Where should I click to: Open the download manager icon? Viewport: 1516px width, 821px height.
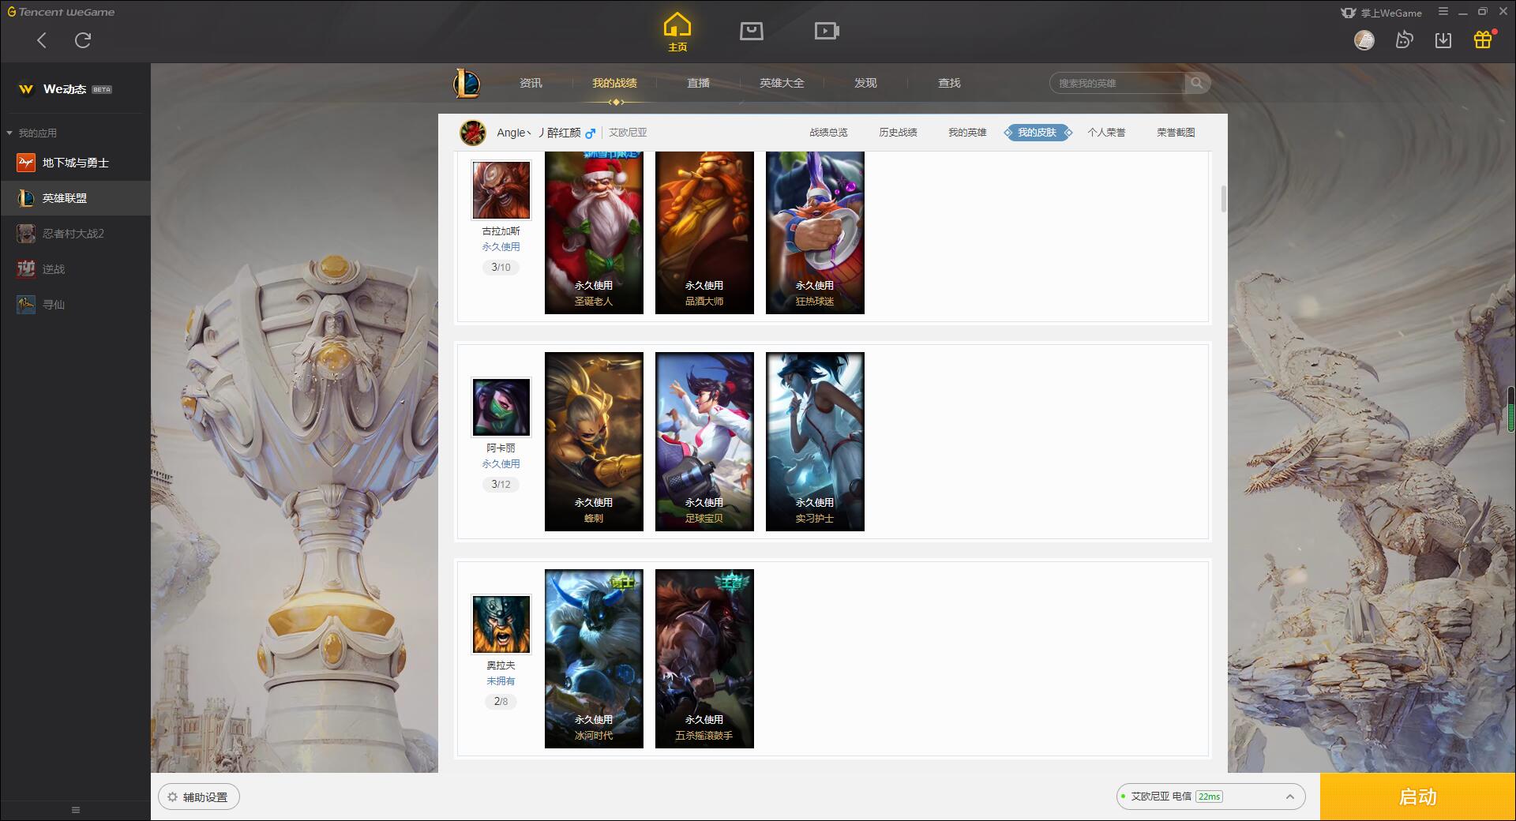click(1443, 39)
